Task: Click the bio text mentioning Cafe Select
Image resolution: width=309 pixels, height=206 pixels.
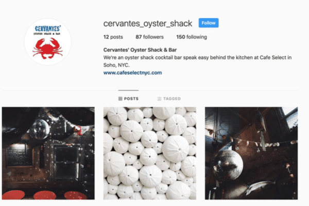Action: pos(197,61)
